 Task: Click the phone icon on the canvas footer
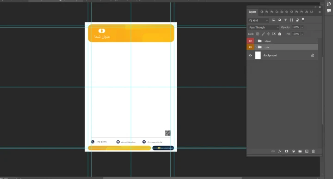pos(93,142)
